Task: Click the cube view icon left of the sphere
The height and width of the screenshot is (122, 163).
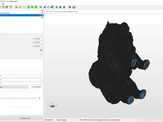Action: tap(11, 7)
